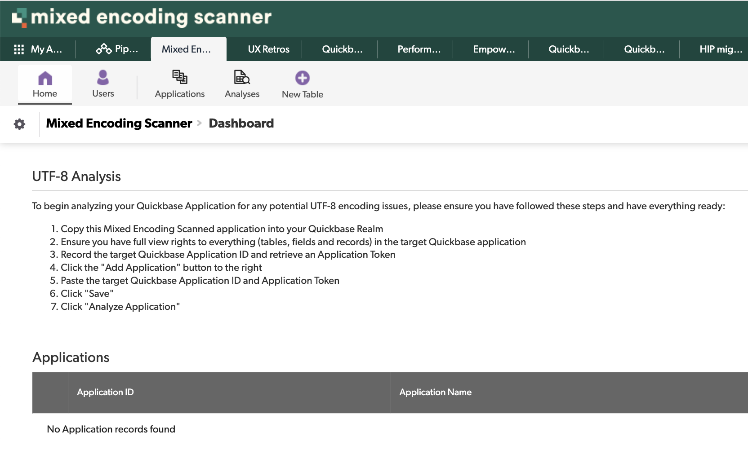Click the UTF-8 Analysis heading
This screenshot has width=748, height=450.
tap(76, 176)
